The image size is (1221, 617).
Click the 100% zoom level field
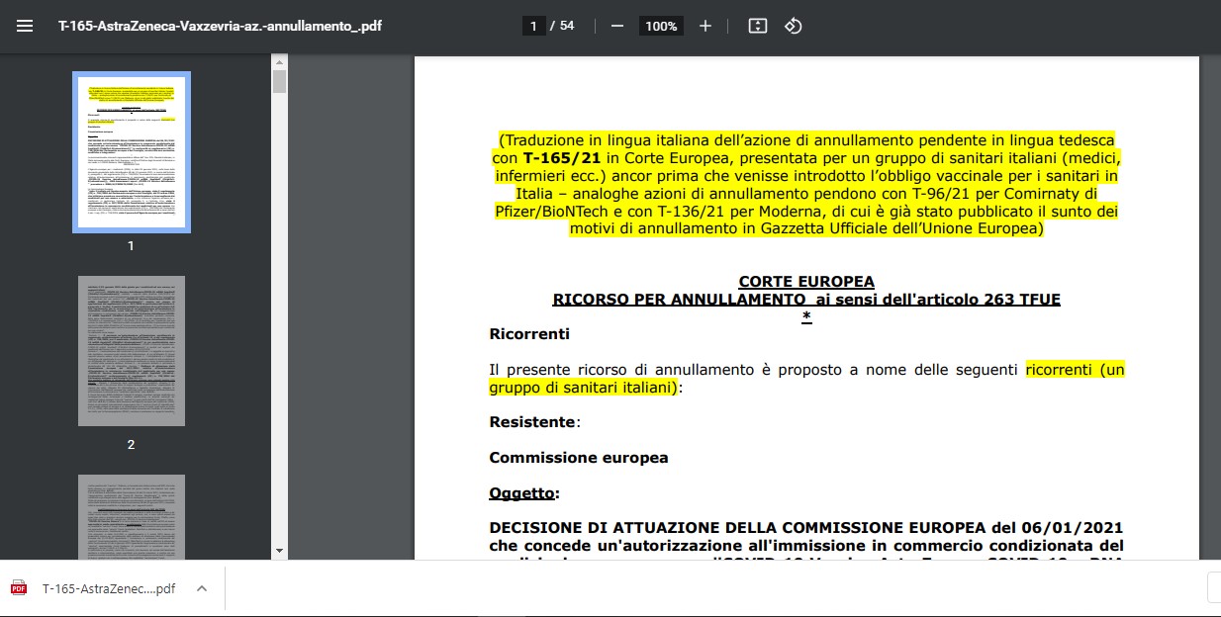point(661,26)
